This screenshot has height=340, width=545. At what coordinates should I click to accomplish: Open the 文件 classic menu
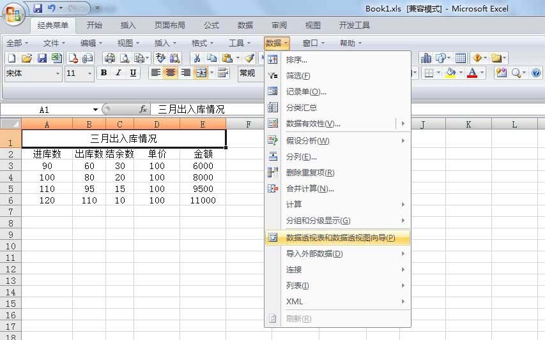coord(54,43)
